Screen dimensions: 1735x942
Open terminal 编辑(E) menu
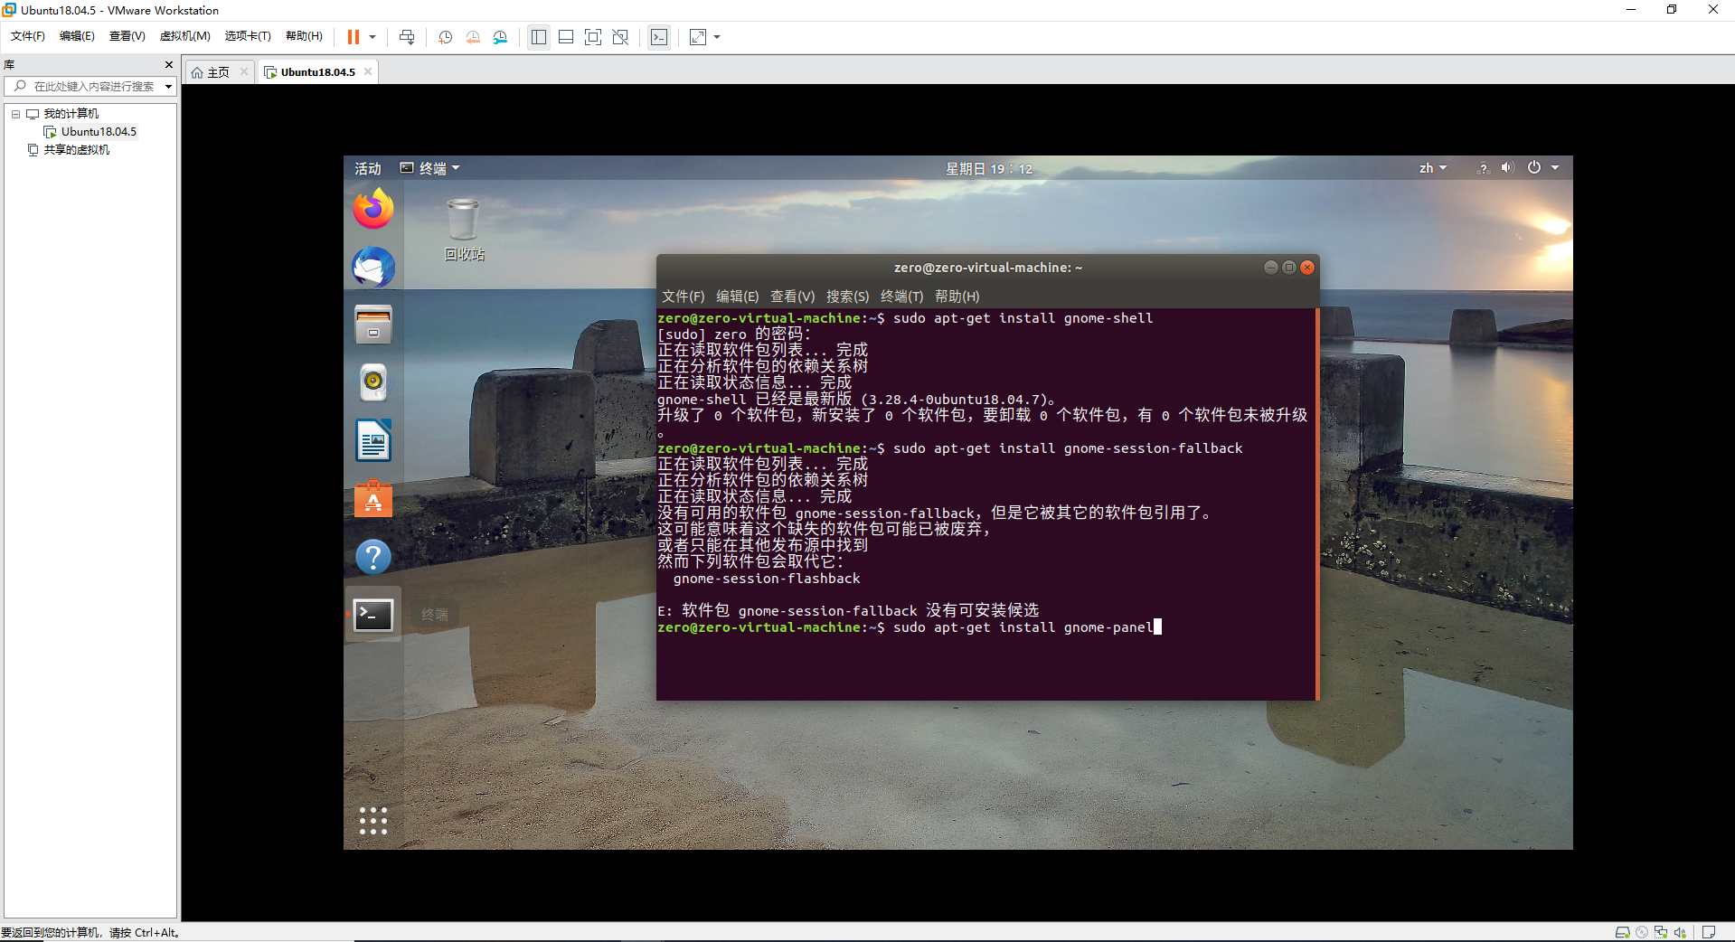point(738,297)
